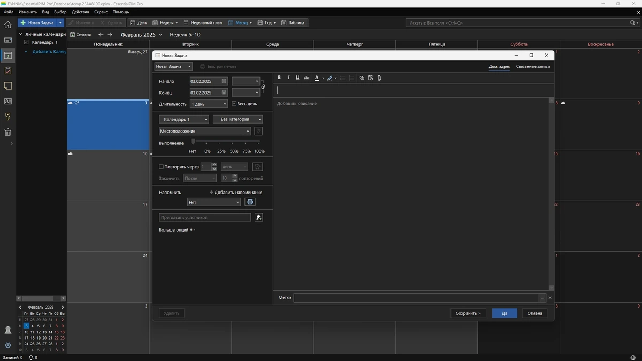Toggle the Календарь 1 checkbox in sidebar

(26, 42)
